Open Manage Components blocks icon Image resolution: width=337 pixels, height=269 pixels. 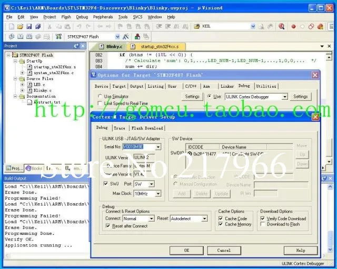pyautogui.click(x=137, y=37)
